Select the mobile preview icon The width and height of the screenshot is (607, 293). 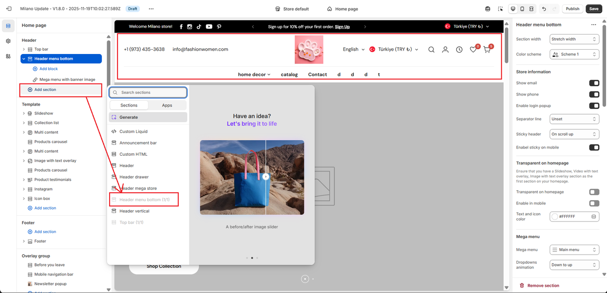(522, 9)
